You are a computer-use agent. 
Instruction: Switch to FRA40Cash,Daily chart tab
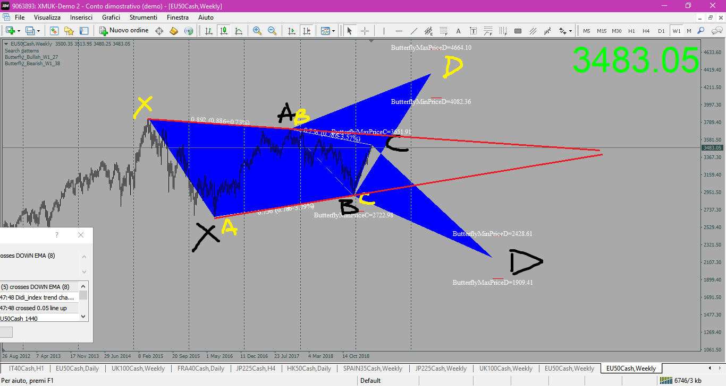click(x=201, y=369)
